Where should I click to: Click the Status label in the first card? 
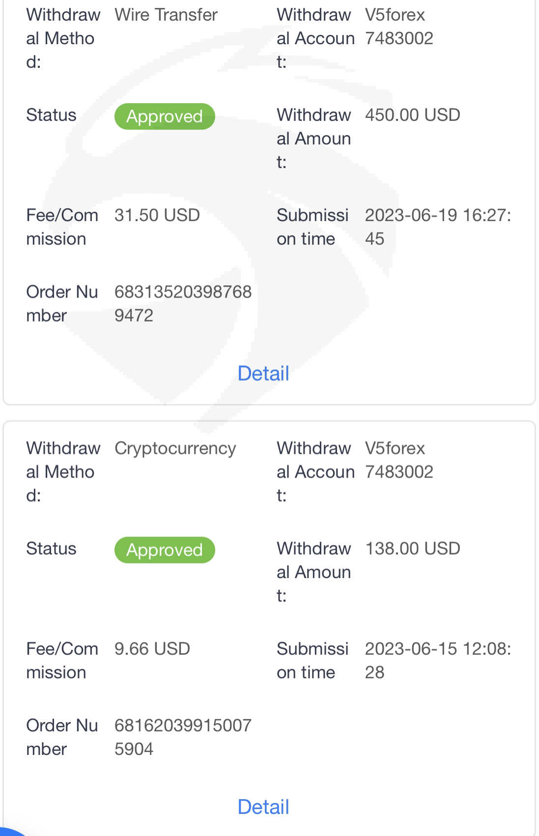[51, 115]
